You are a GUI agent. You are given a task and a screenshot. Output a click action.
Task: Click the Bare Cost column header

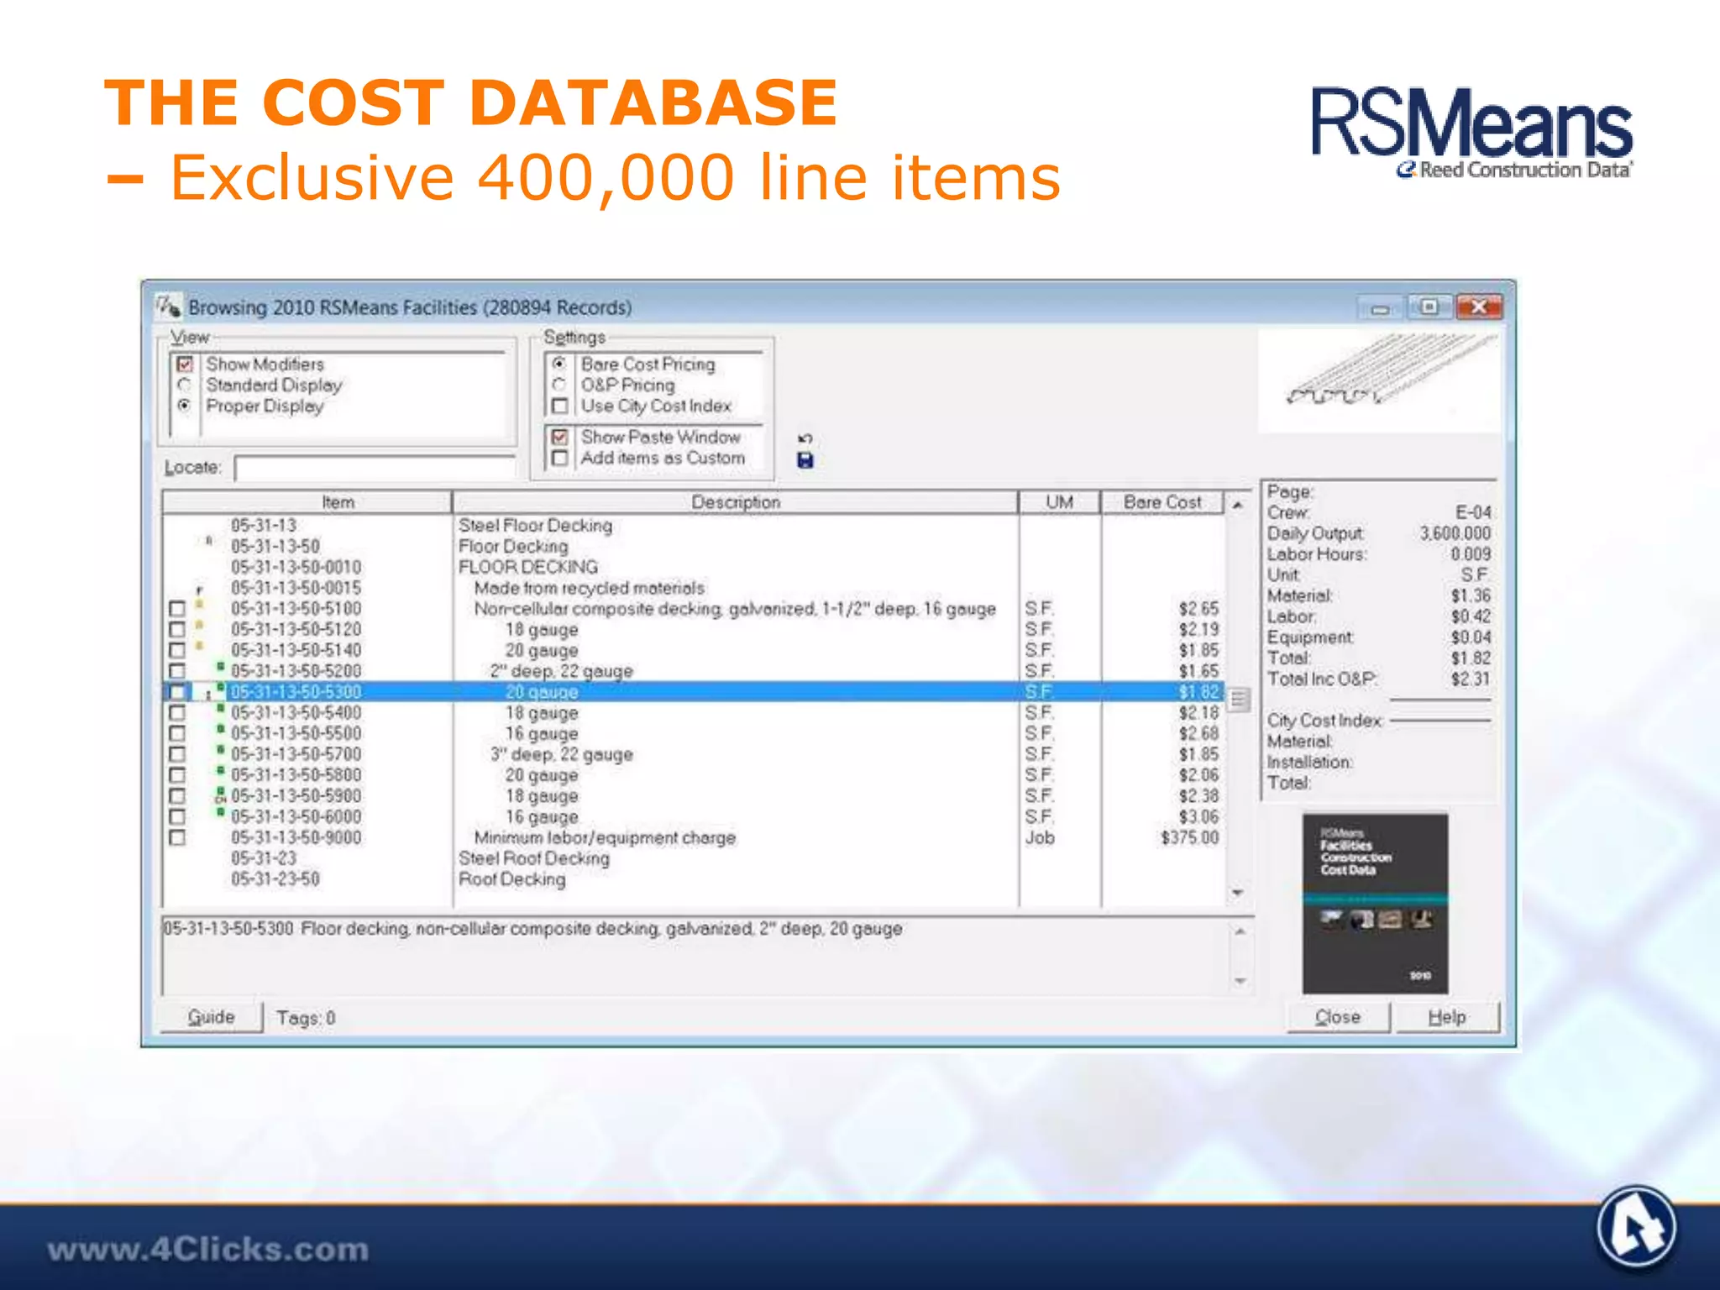point(1163,502)
